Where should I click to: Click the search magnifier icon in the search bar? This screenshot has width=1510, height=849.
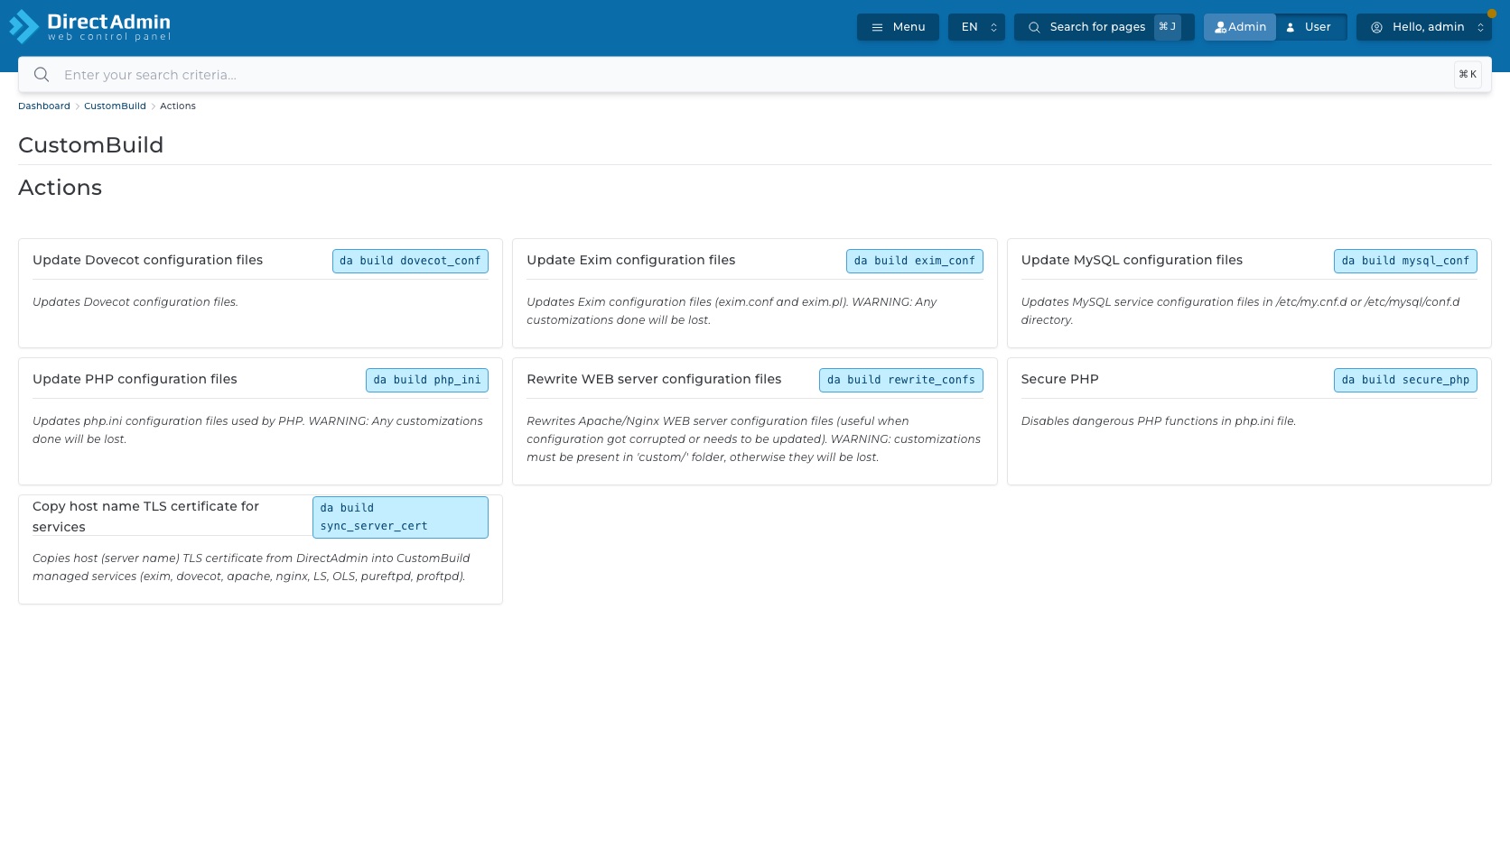tap(42, 75)
